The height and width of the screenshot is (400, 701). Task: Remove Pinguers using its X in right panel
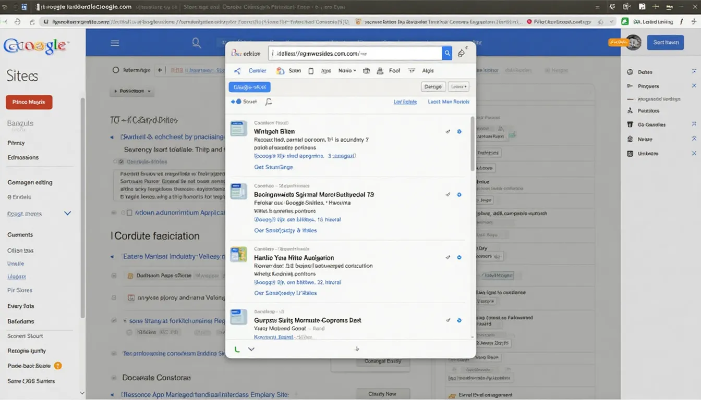click(694, 85)
